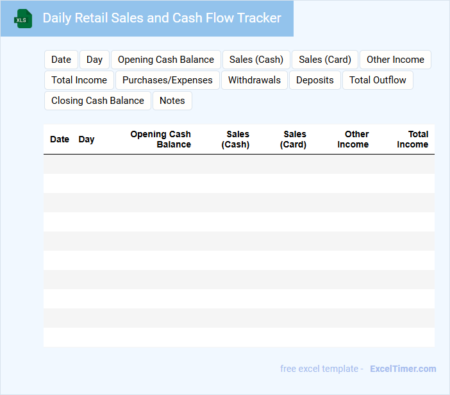Select the Date tag button
Screen dimensions: 450x395
pos(61,60)
